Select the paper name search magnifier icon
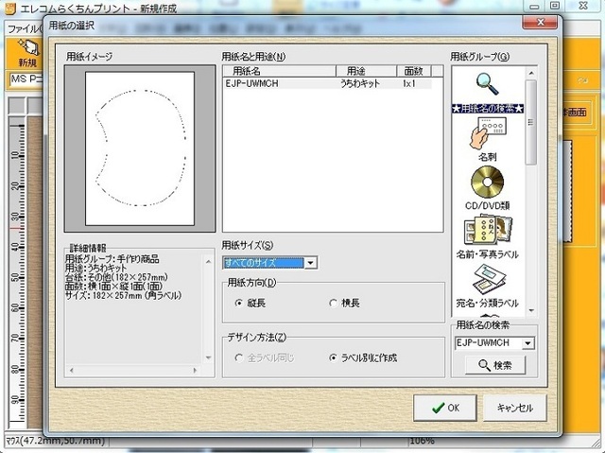This screenshot has width=605, height=453. (x=487, y=84)
